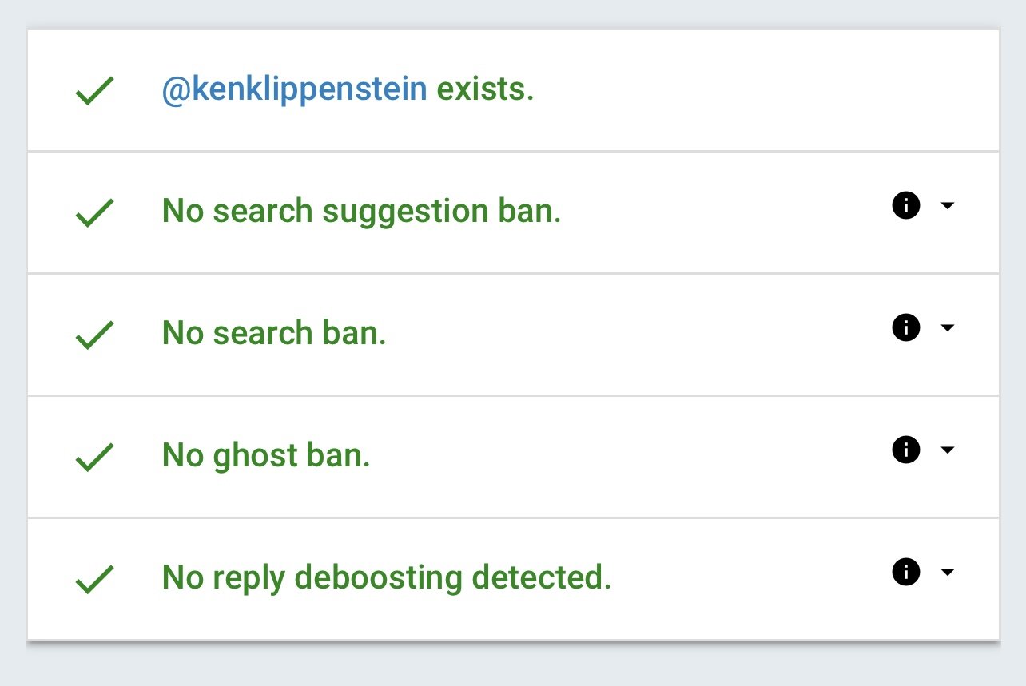This screenshot has width=1026, height=686.
Task: Click the gray page background outside the results card
Action: tap(511, 664)
